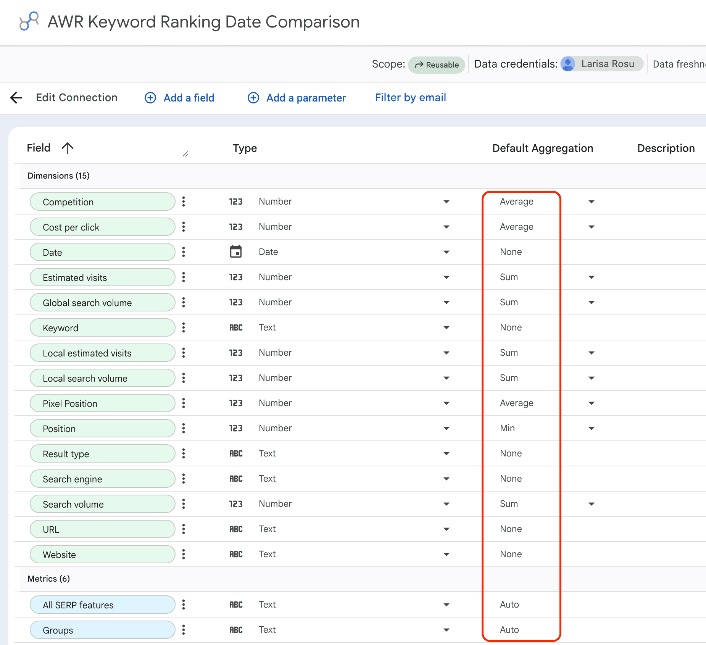This screenshot has height=645, width=706.
Task: Click the Metrics (6) section header
Action: tap(49, 579)
